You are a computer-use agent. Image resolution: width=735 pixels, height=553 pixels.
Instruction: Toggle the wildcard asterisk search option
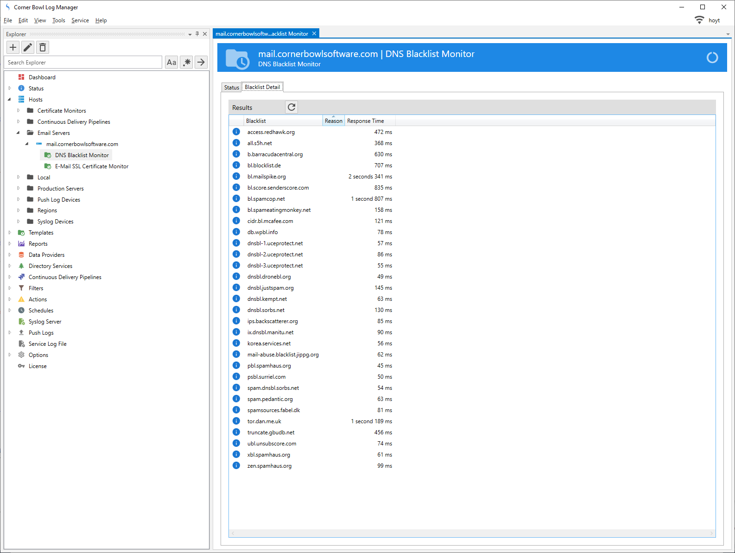click(186, 62)
